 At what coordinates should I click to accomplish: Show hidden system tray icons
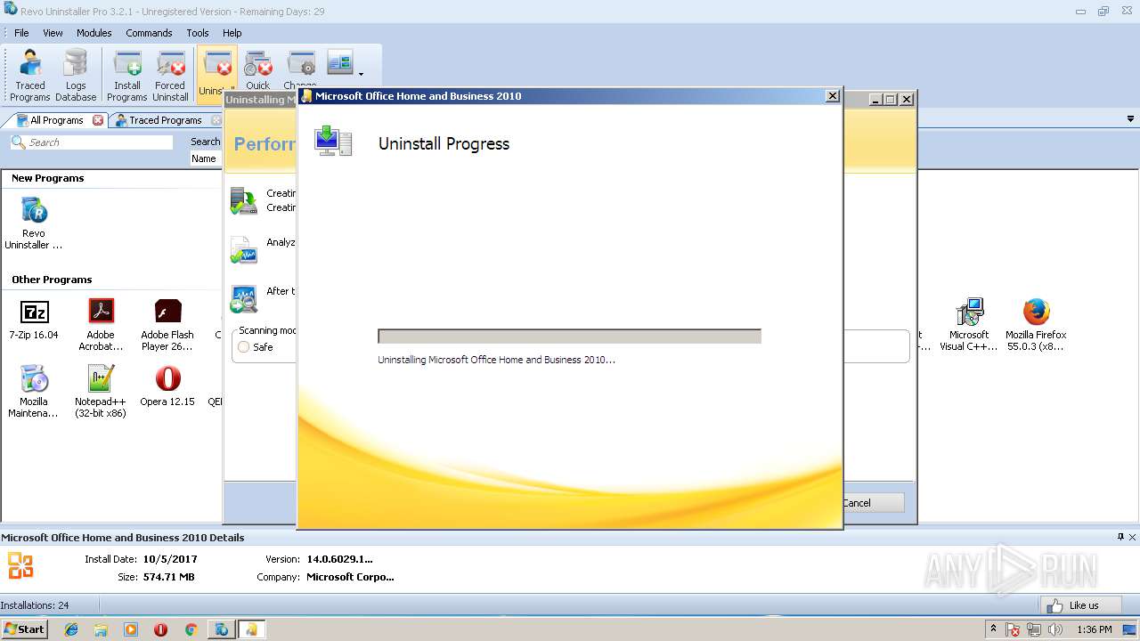pos(993,629)
